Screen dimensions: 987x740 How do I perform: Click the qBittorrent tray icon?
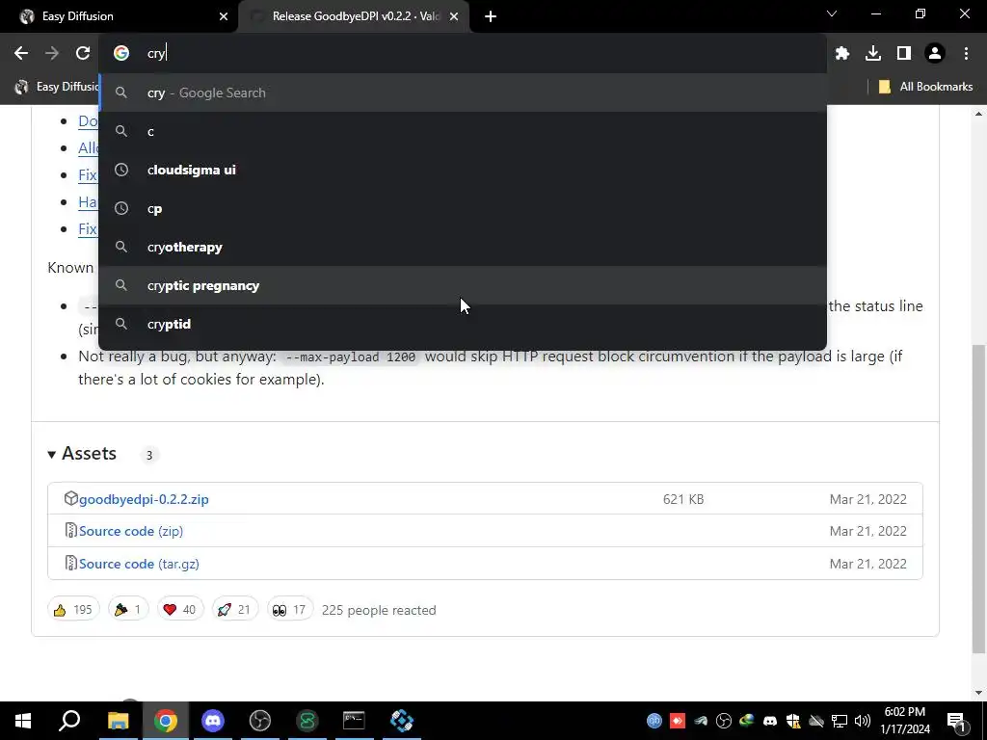(x=654, y=721)
